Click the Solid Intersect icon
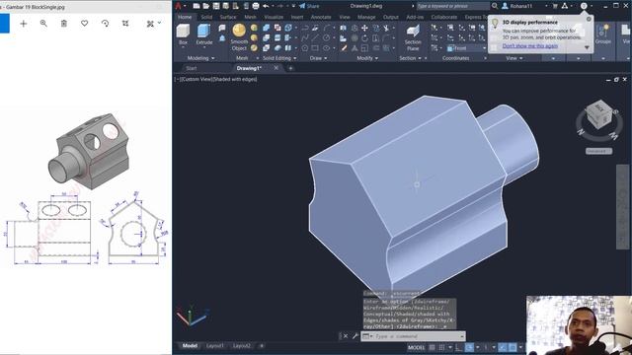Image resolution: width=632 pixels, height=355 pixels. [x=266, y=48]
